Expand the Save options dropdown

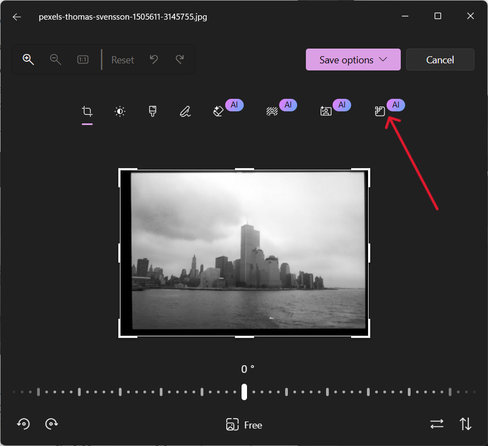point(353,60)
